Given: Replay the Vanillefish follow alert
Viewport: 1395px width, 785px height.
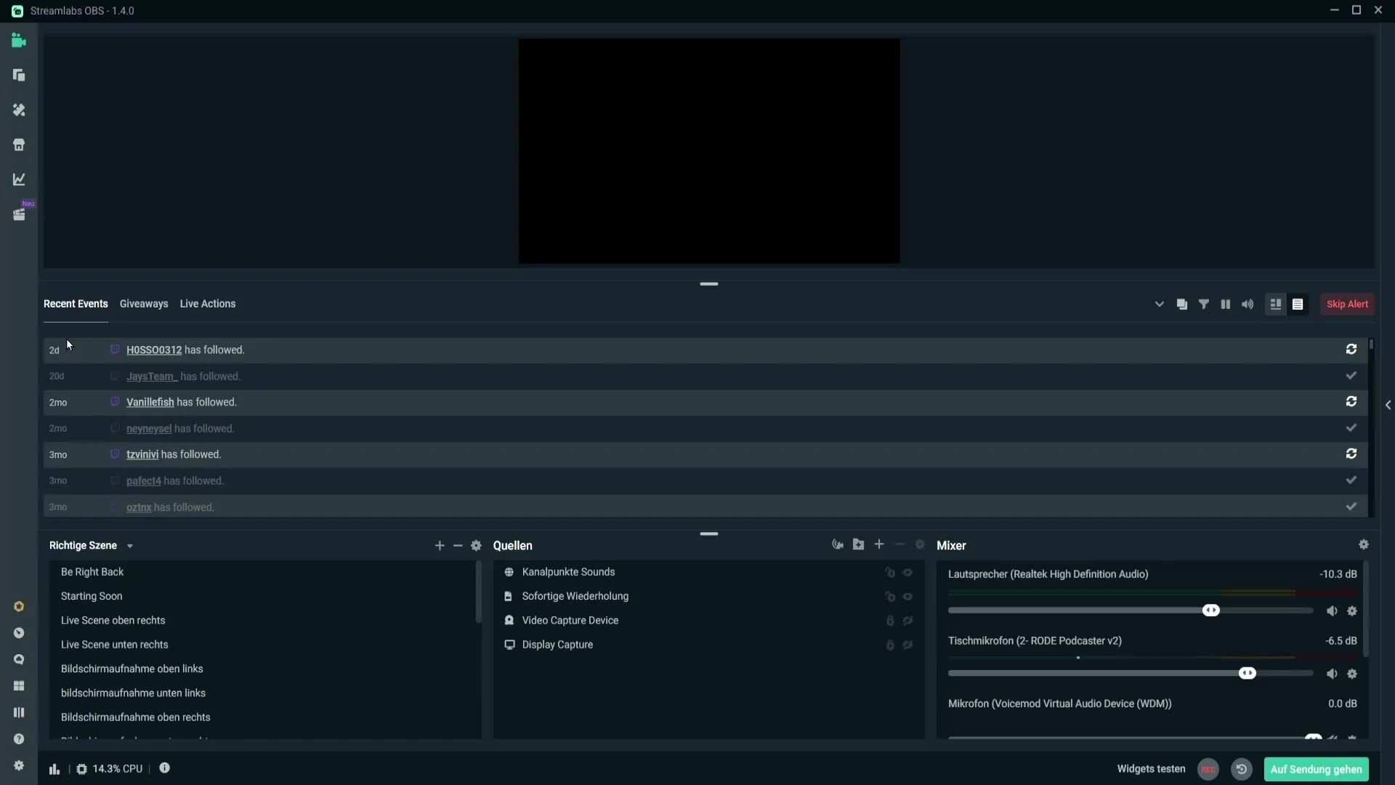Looking at the screenshot, I should click(1351, 402).
